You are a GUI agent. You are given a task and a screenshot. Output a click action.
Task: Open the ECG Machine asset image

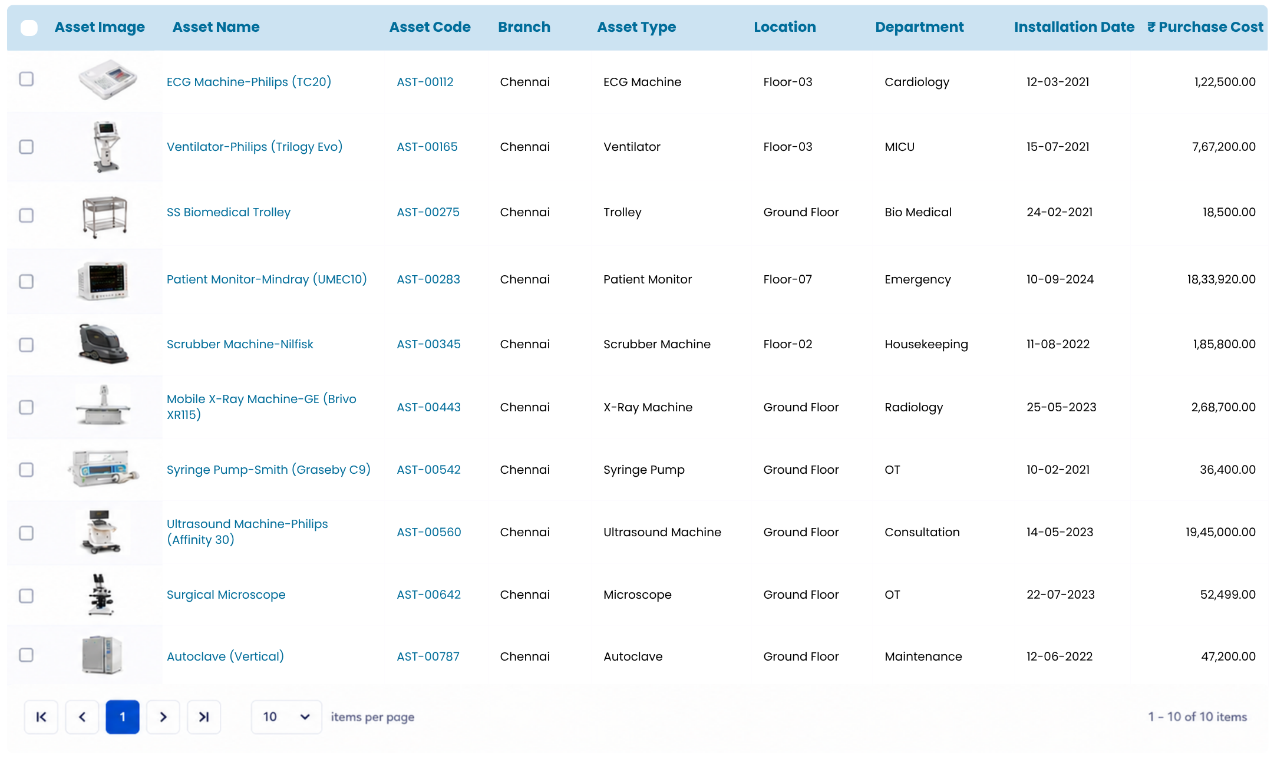(x=107, y=80)
